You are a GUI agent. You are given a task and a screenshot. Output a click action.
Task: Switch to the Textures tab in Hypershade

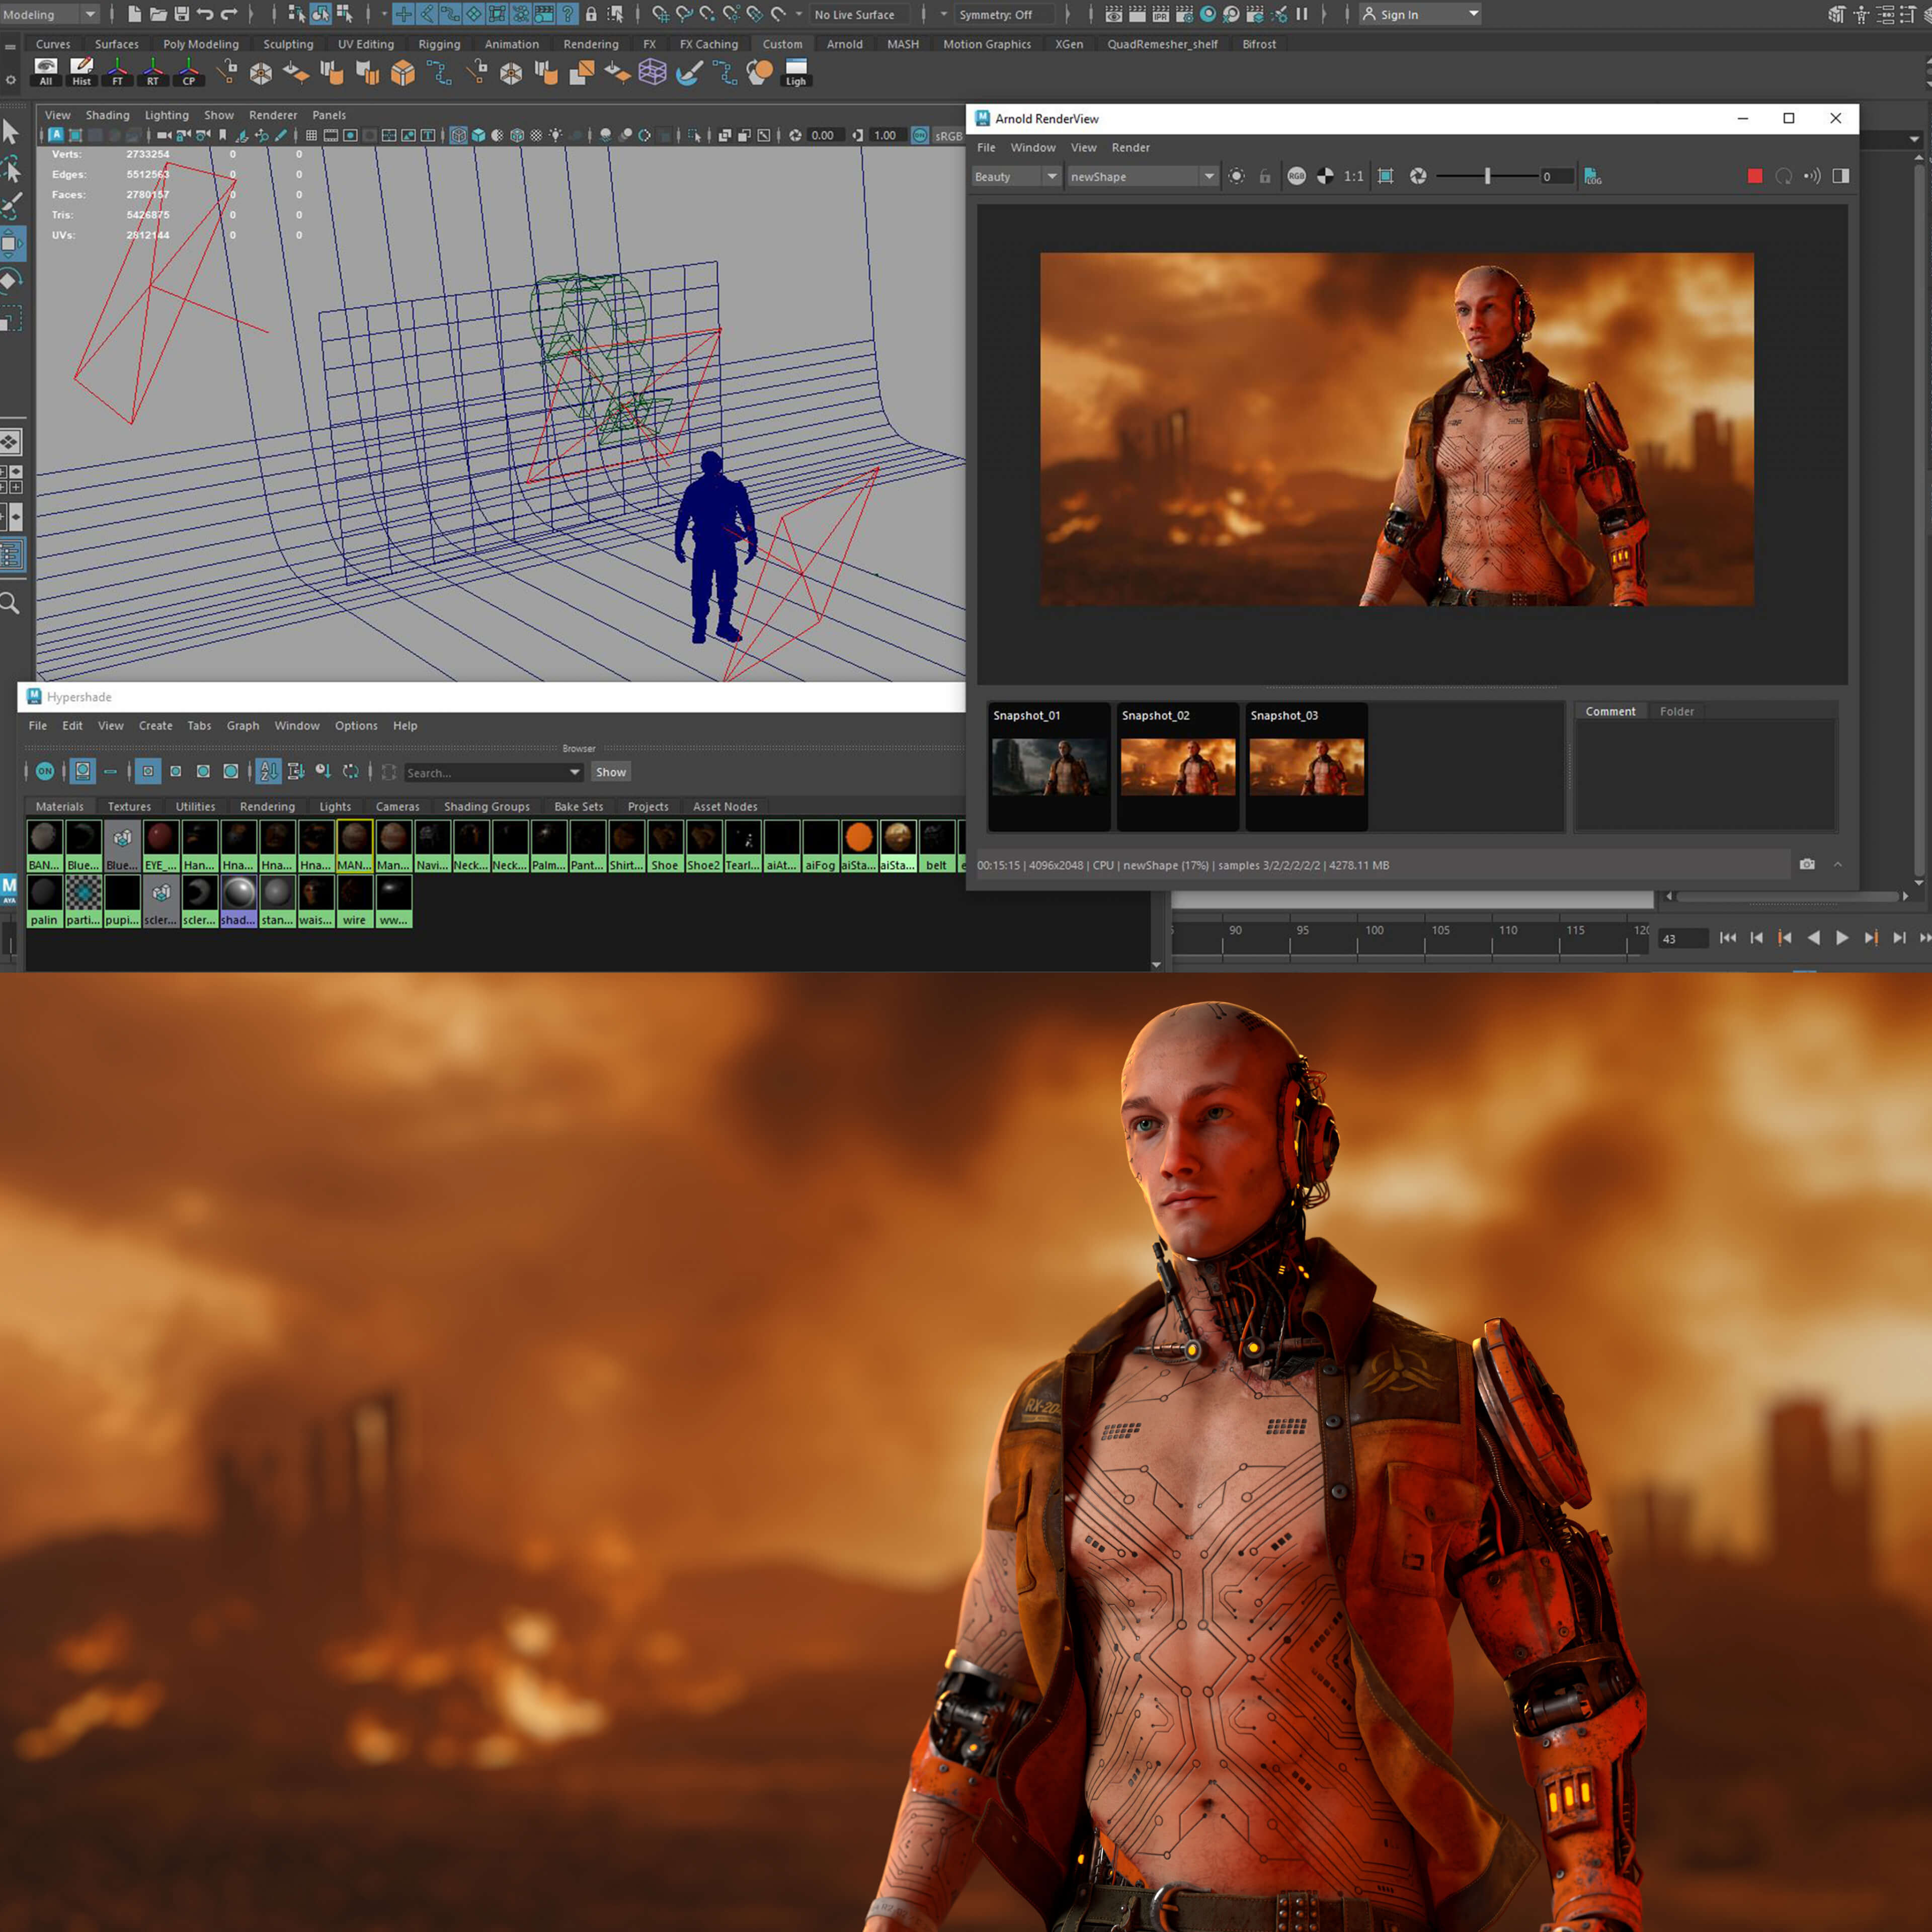click(129, 806)
